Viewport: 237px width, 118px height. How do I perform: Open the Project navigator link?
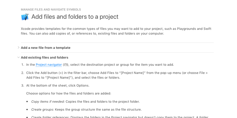(49, 65)
